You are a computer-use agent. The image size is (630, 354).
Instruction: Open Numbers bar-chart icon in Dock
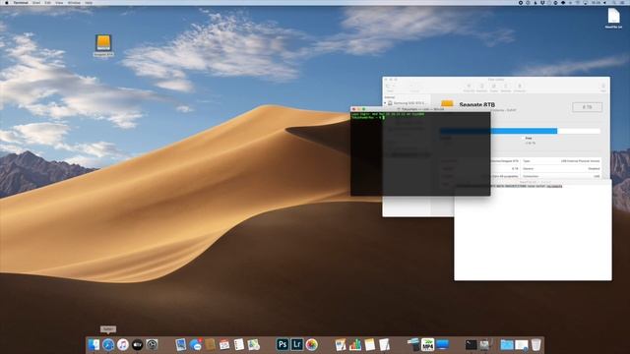(355, 344)
